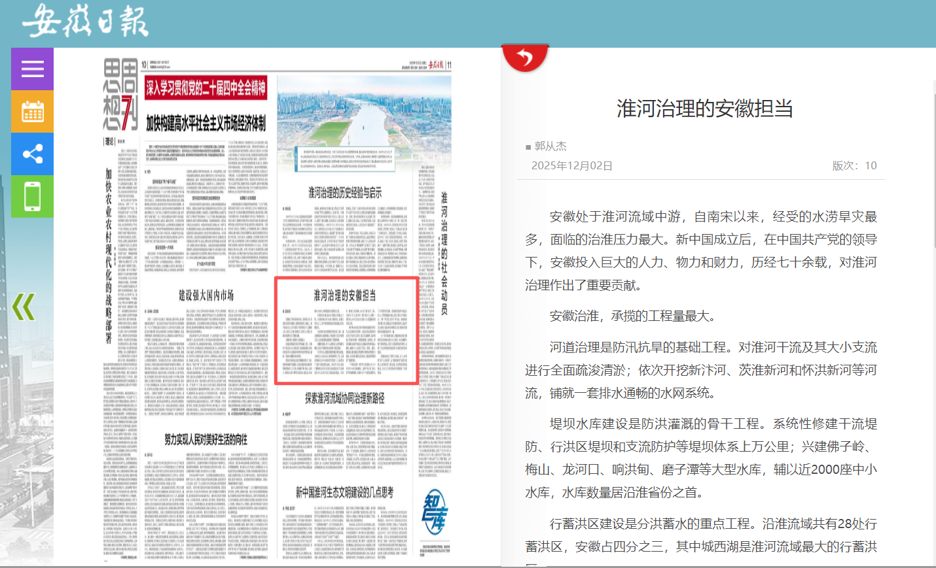The height and width of the screenshot is (568, 936).
Task: Open article 努力实现人民对美好生活的向往
Action: (x=206, y=439)
